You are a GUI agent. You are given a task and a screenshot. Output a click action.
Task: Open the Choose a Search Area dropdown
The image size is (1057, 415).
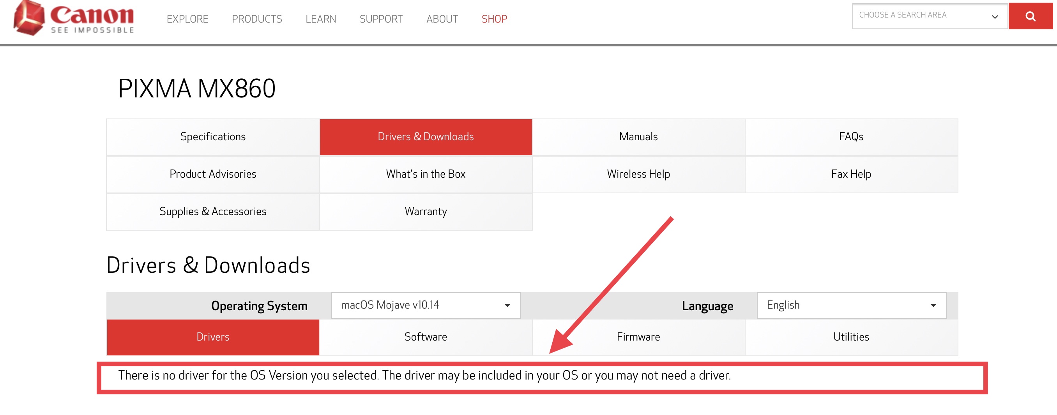point(930,16)
